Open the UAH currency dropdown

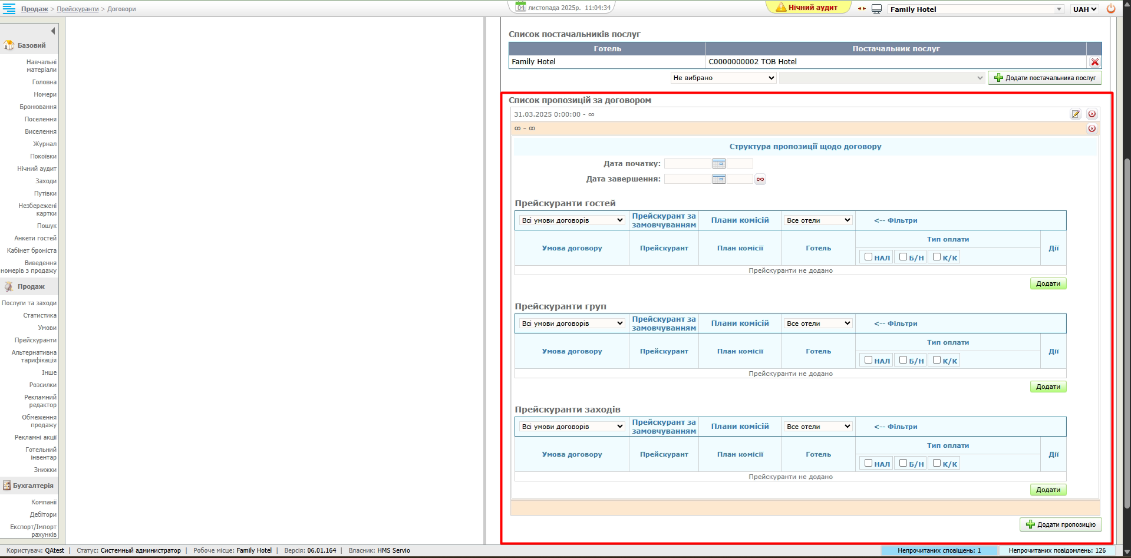point(1084,9)
